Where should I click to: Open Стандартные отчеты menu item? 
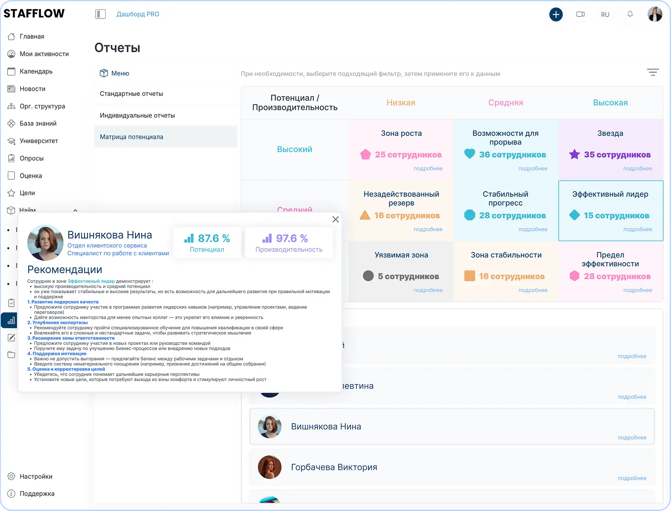[131, 94]
